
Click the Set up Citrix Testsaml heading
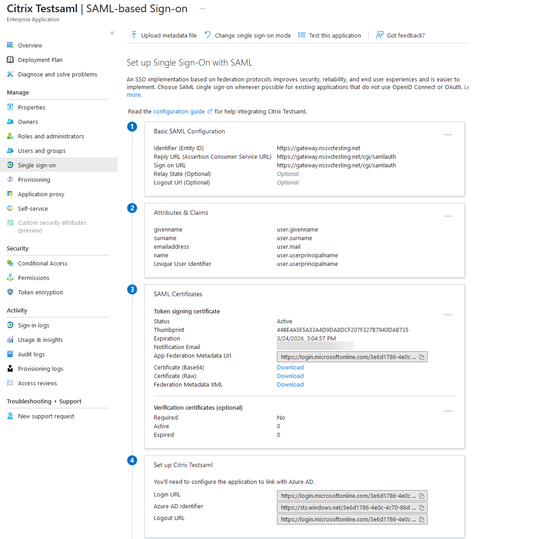(183, 465)
